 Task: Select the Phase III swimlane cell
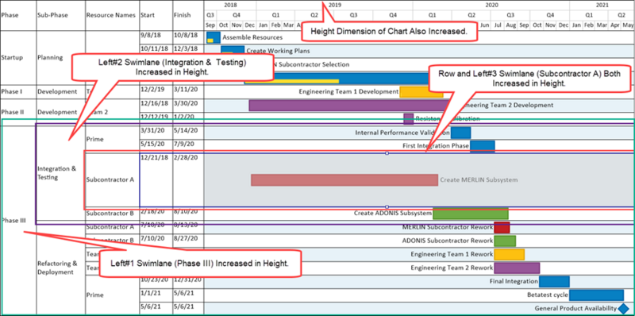(18, 221)
